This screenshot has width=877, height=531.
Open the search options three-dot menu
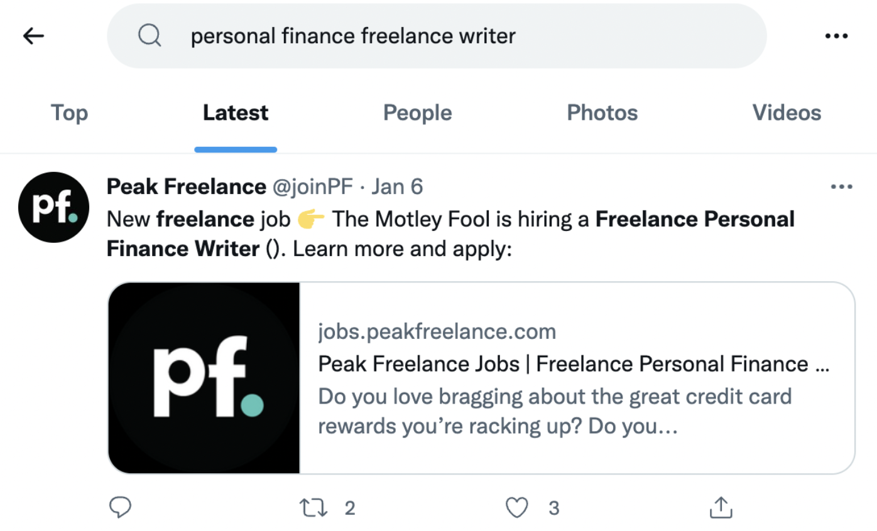click(x=836, y=36)
